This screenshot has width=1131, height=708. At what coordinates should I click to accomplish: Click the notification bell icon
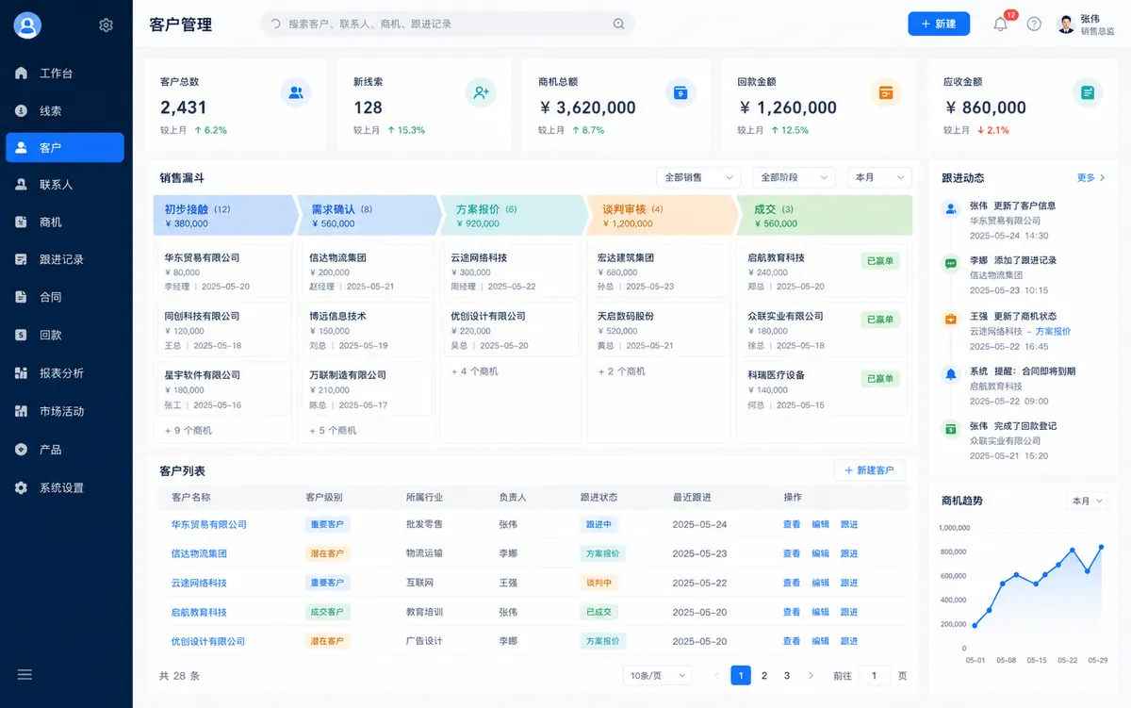(1000, 25)
